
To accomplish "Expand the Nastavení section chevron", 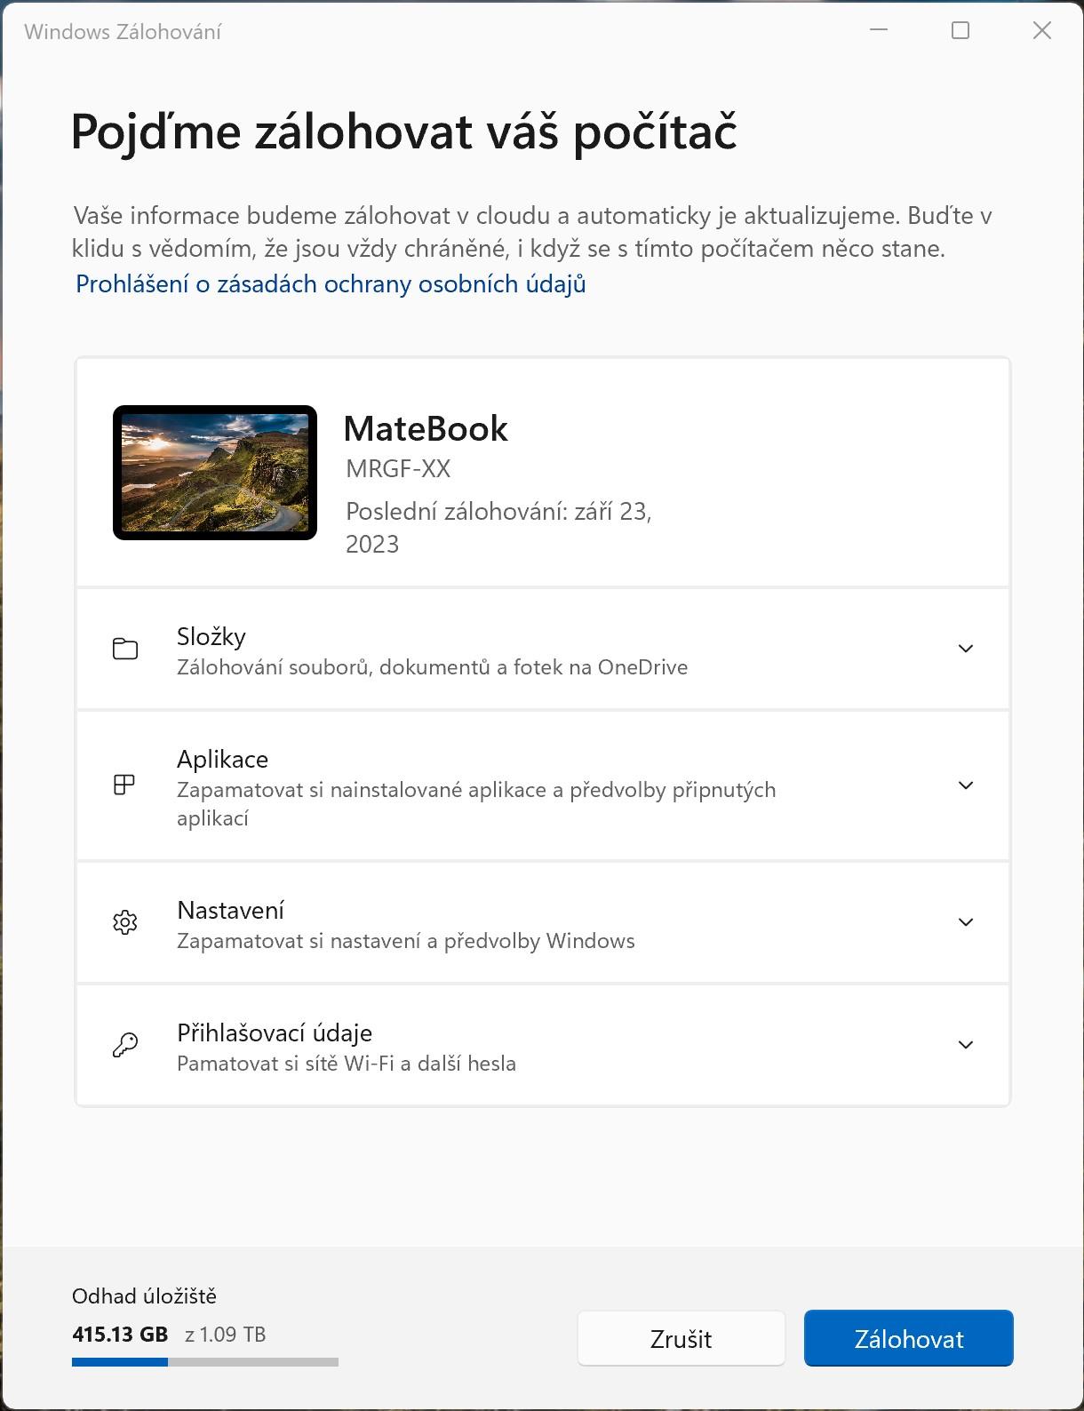I will click(x=966, y=922).
